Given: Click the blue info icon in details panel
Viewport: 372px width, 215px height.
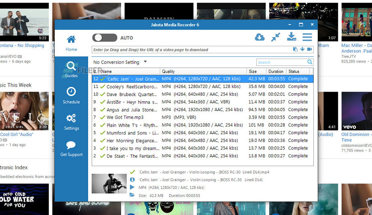Looking at the screenshot, I should [x=133, y=180].
